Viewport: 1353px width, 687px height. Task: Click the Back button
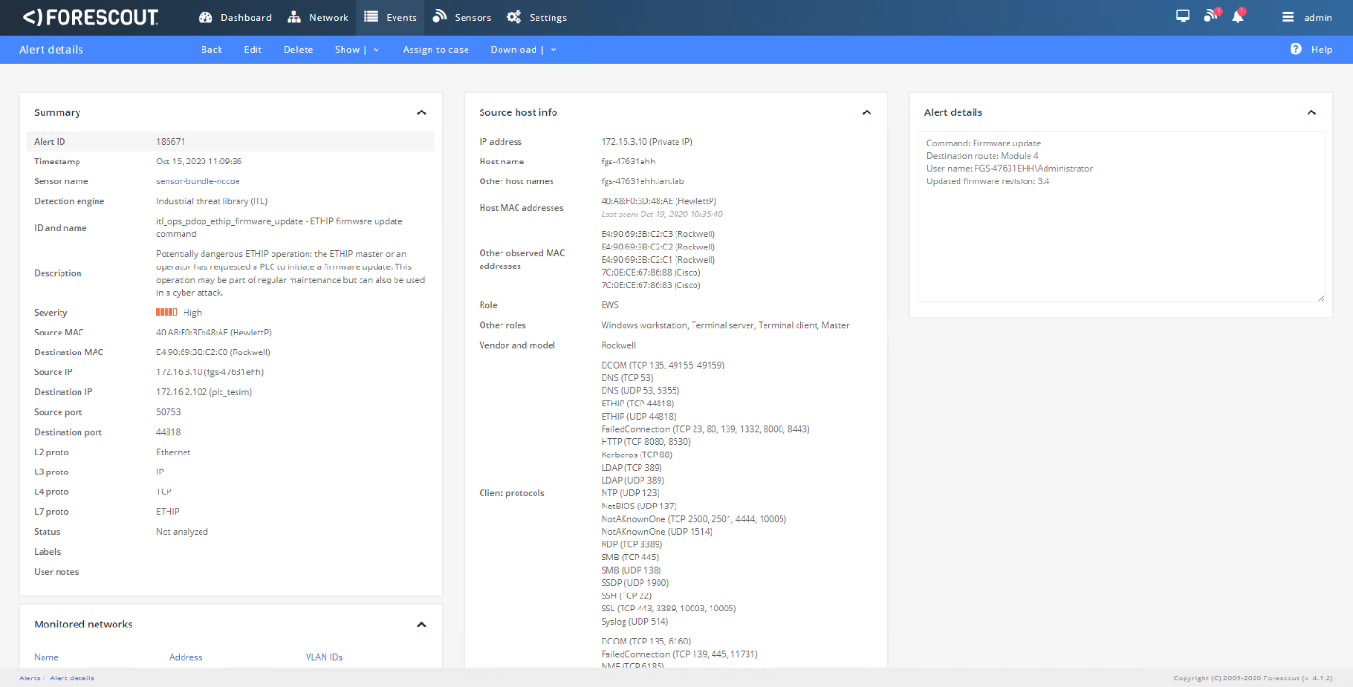click(x=212, y=50)
